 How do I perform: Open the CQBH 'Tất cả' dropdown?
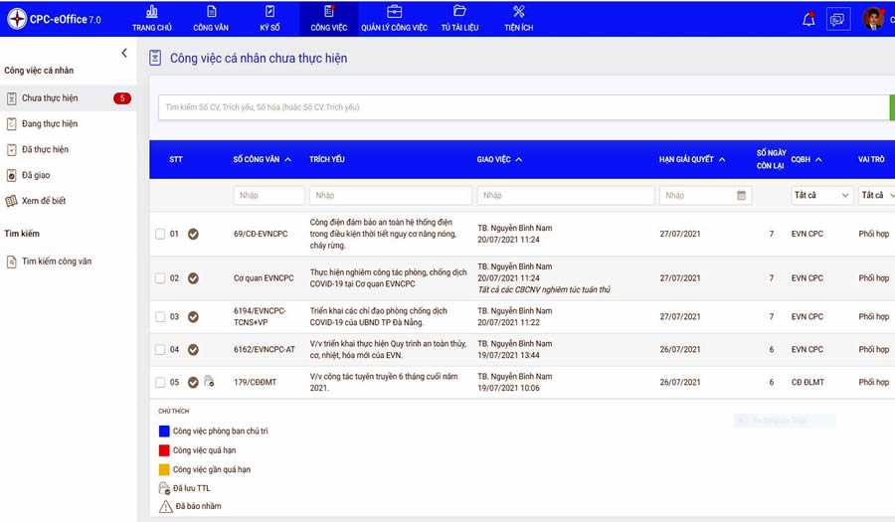pyautogui.click(x=820, y=196)
